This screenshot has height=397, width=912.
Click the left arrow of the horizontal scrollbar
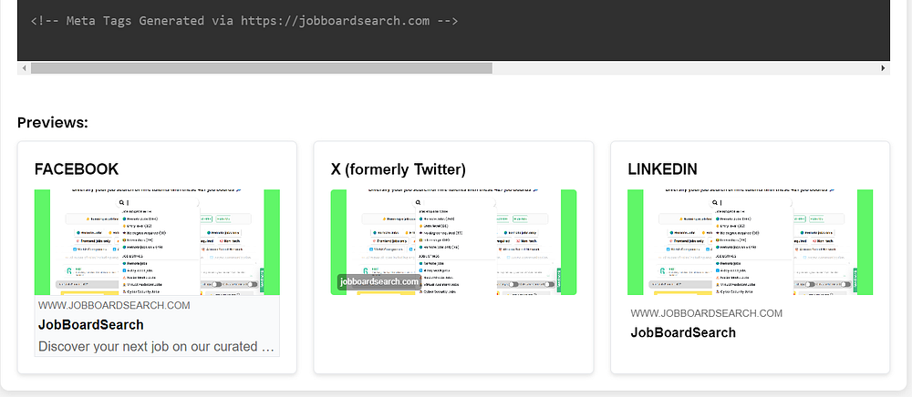[24, 68]
